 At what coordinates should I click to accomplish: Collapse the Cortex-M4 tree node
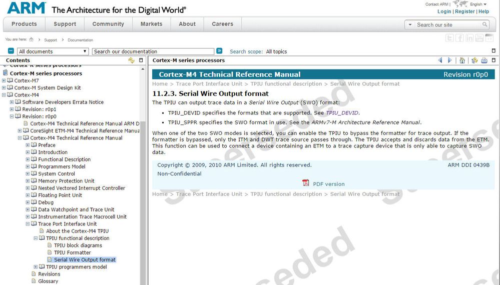pyautogui.click(x=4, y=95)
